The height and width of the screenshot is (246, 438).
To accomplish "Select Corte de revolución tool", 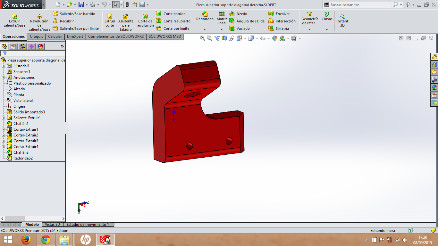I will pos(145,20).
